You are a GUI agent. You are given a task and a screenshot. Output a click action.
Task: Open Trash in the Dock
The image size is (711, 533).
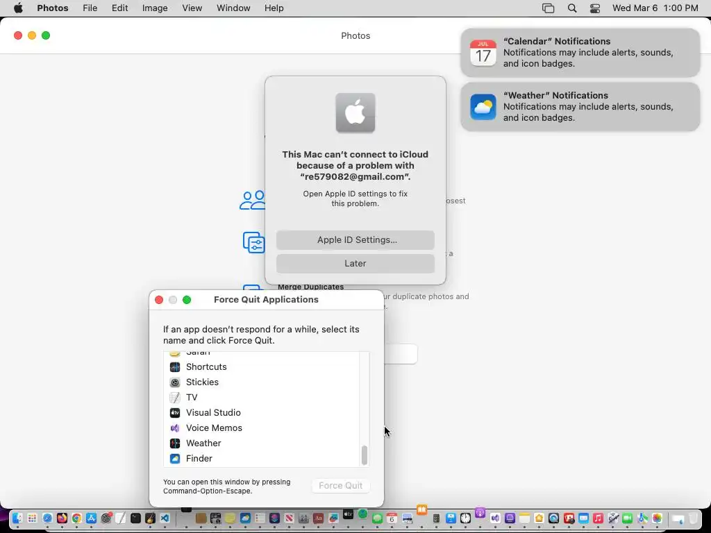coord(693,518)
